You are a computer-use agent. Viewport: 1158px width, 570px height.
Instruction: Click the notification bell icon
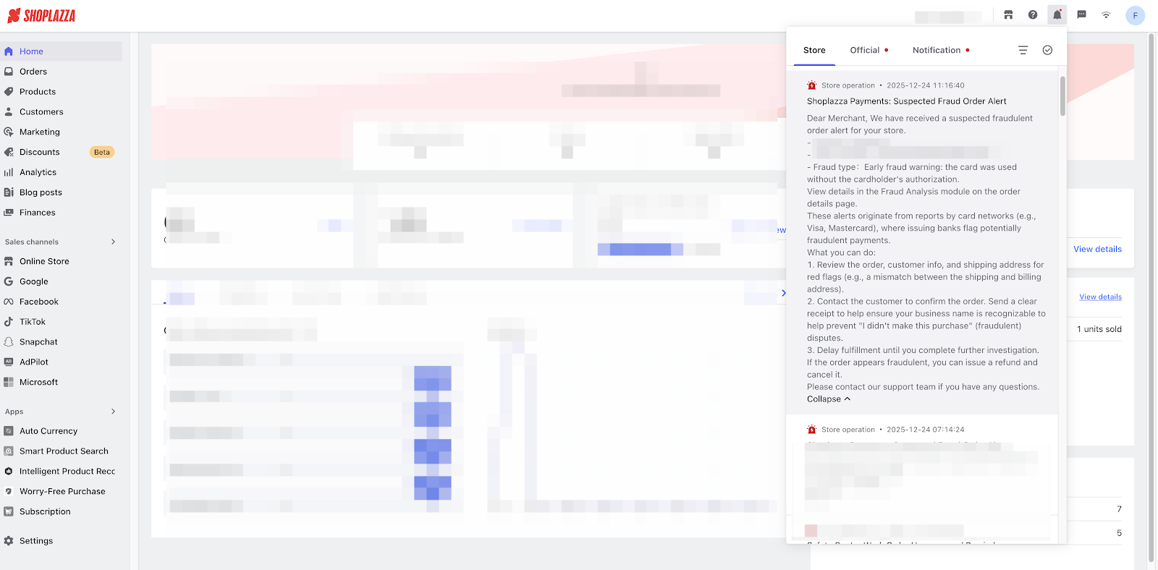click(x=1057, y=15)
